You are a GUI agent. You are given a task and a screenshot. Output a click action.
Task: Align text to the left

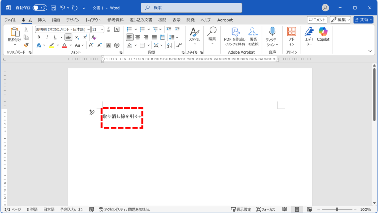tap(130, 37)
